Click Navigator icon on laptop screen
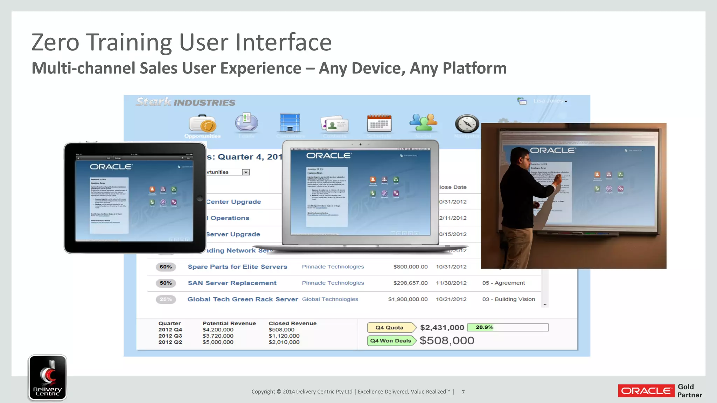The height and width of the screenshot is (403, 717). (x=384, y=193)
